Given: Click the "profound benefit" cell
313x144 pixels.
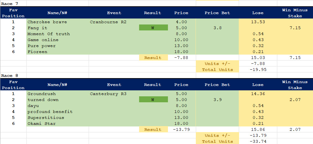Looking at the screenshot, I should (x=50, y=112).
